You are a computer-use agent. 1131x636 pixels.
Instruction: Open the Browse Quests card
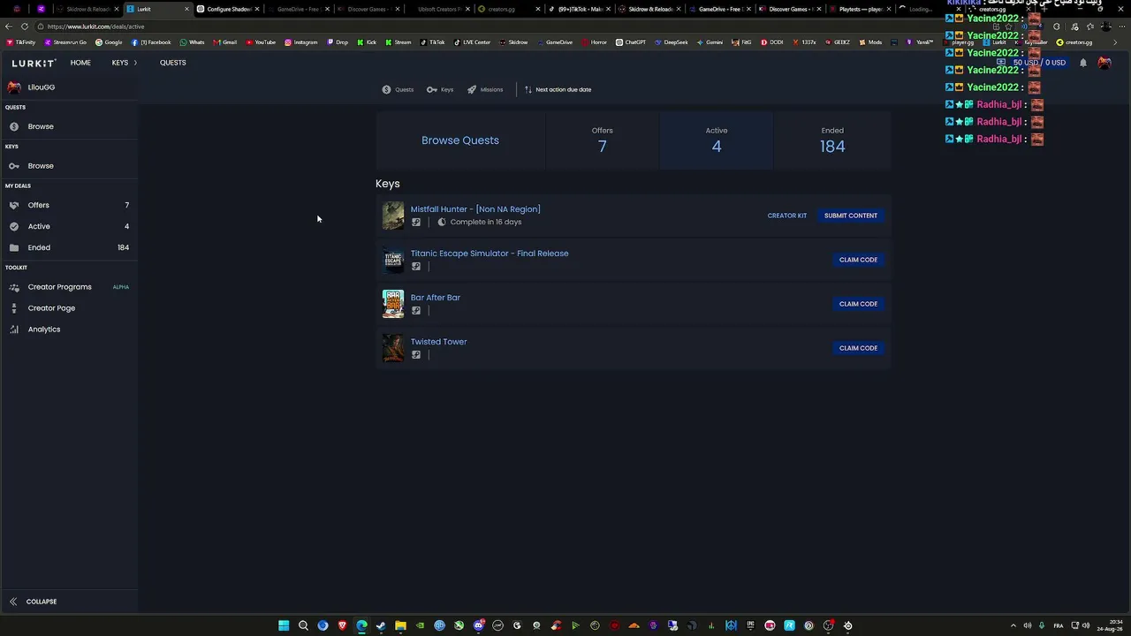460,140
